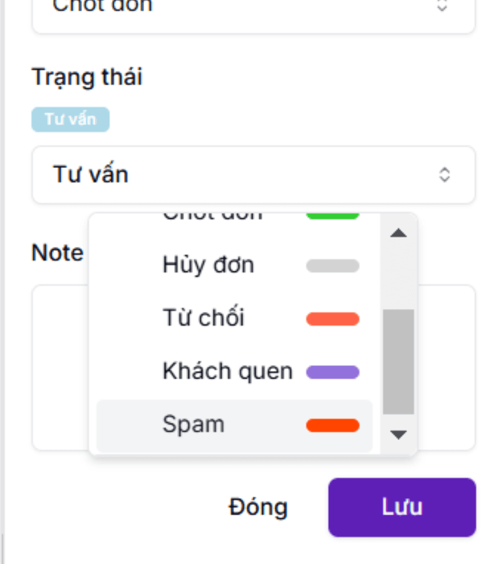This screenshot has height=564, width=501.
Task: Choose Hủy đơn from the status list
Action: tap(208, 265)
